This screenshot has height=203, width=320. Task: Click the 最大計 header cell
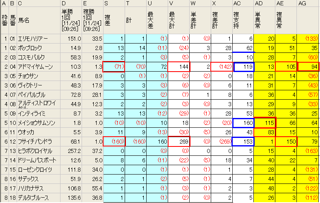click(x=179, y=20)
